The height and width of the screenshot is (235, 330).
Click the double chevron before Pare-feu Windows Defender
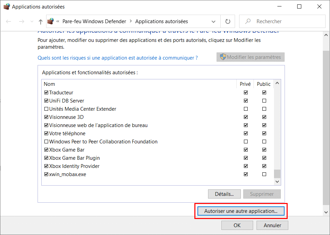[58, 21]
